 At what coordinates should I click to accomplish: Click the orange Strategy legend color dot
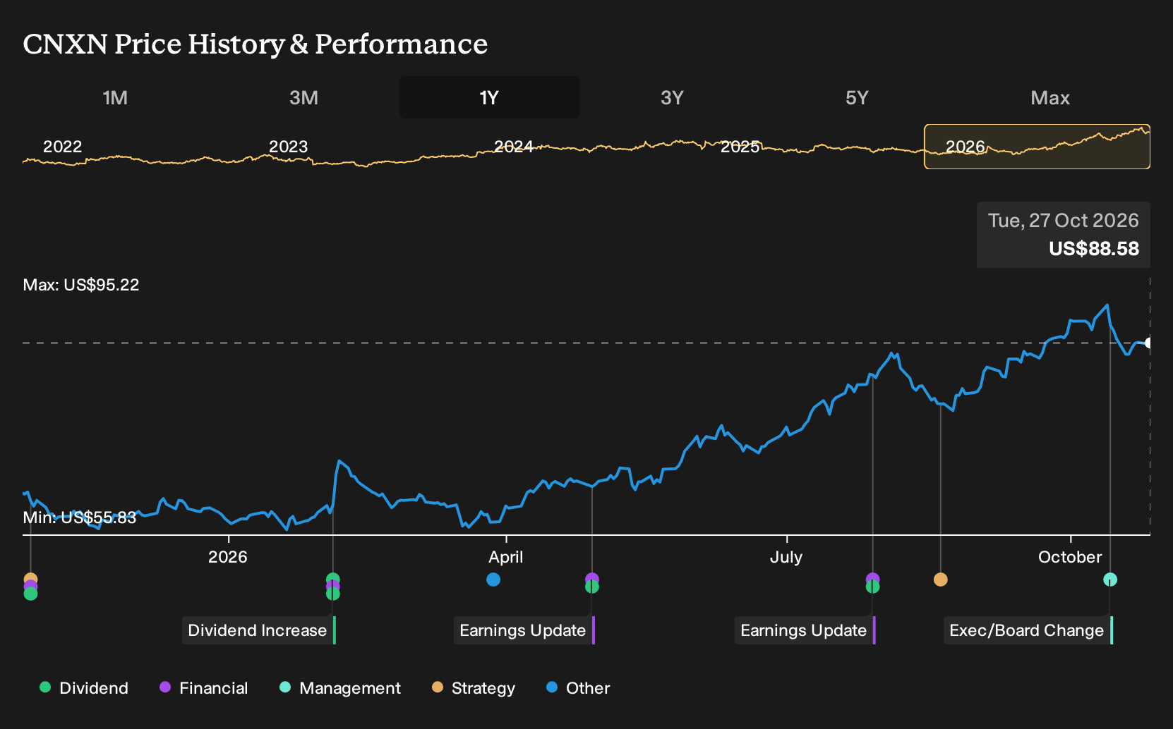point(438,687)
